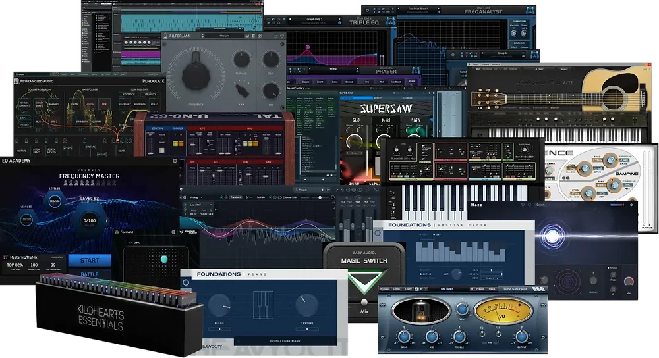Viewport: 659px width, 358px height.
Task: Click the round power icon in Foundations Piano
Action: 186,282
